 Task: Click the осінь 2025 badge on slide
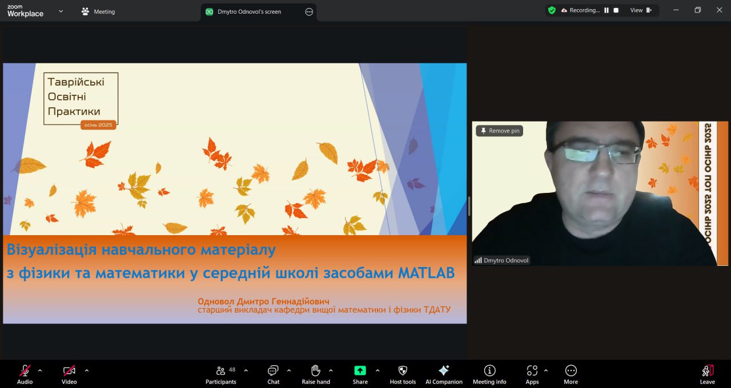[x=98, y=125]
